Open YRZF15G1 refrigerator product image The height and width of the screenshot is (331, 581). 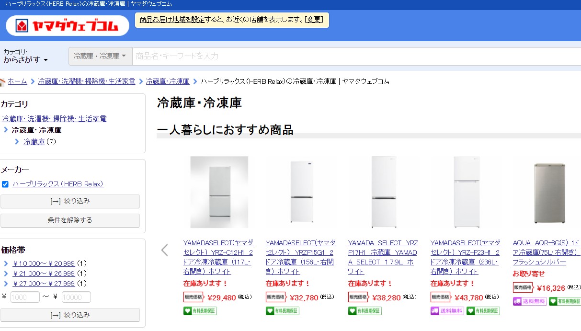tap(302, 192)
